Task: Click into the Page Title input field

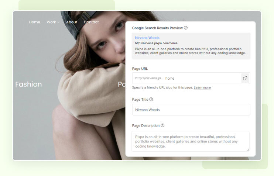Action: click(191, 110)
